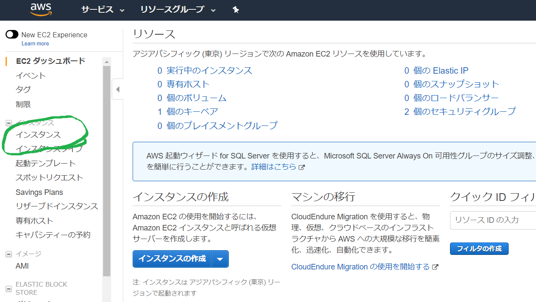Collapse the インスタンス sidebar section

coord(9,123)
